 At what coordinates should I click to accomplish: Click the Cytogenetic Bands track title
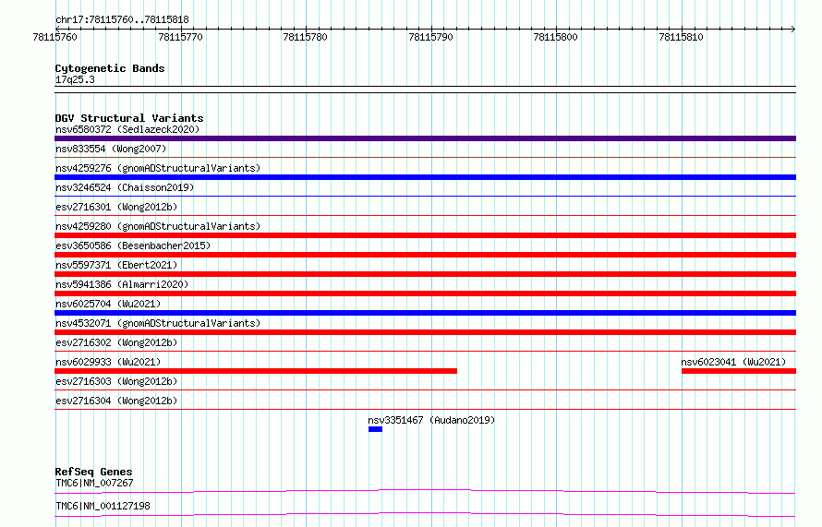click(x=110, y=68)
